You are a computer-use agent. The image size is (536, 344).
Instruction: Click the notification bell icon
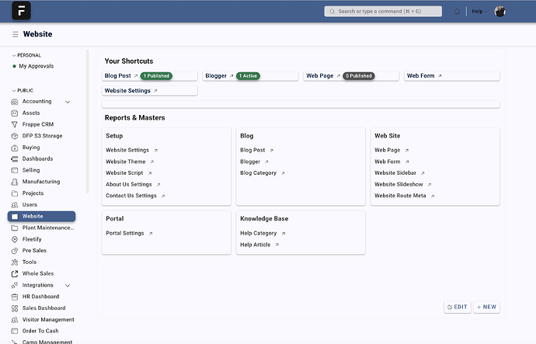click(457, 12)
